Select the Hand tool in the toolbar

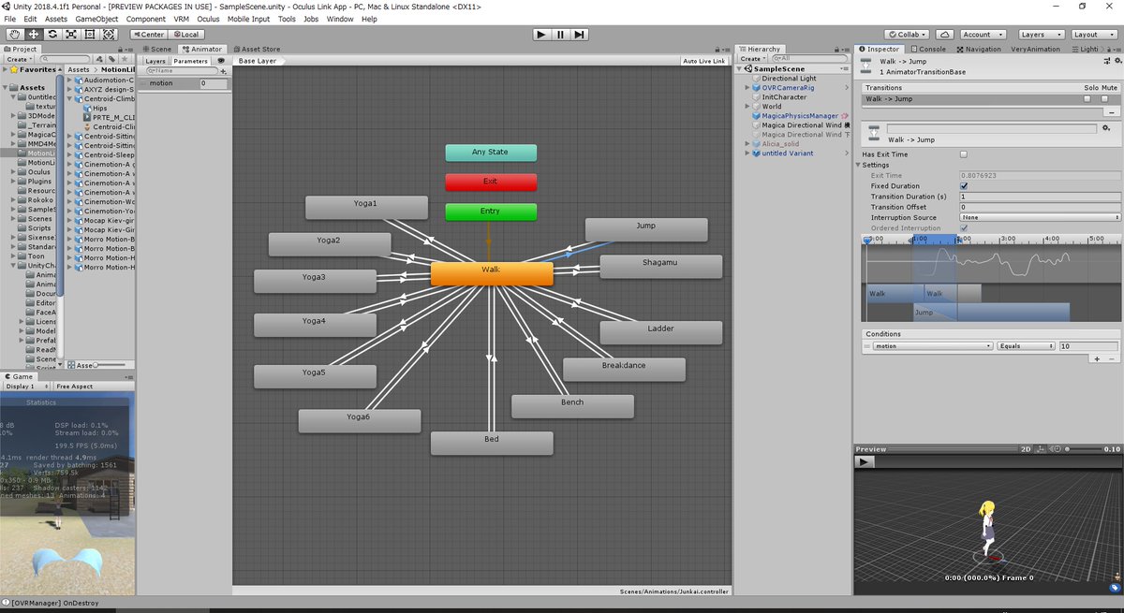(x=14, y=34)
